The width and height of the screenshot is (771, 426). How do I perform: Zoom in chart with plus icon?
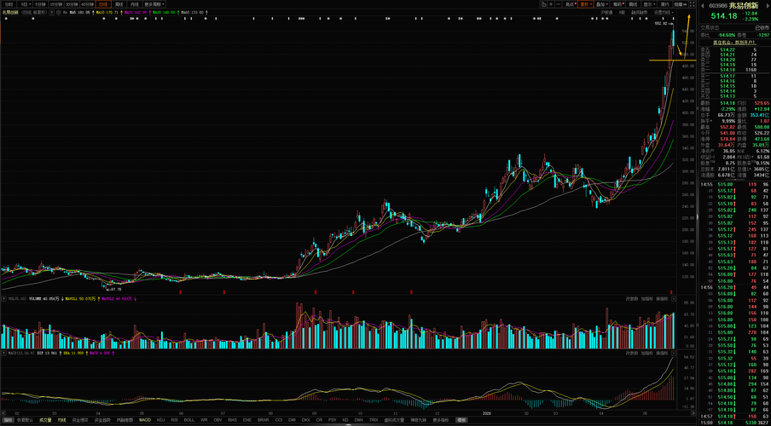tap(551, 4)
